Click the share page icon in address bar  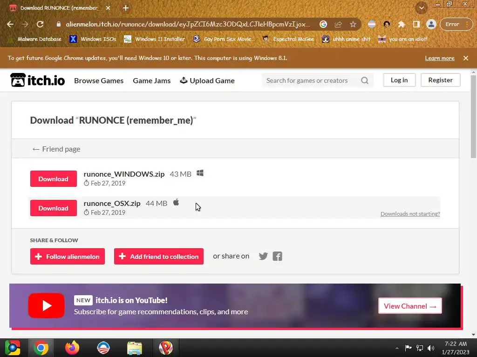coord(338,24)
